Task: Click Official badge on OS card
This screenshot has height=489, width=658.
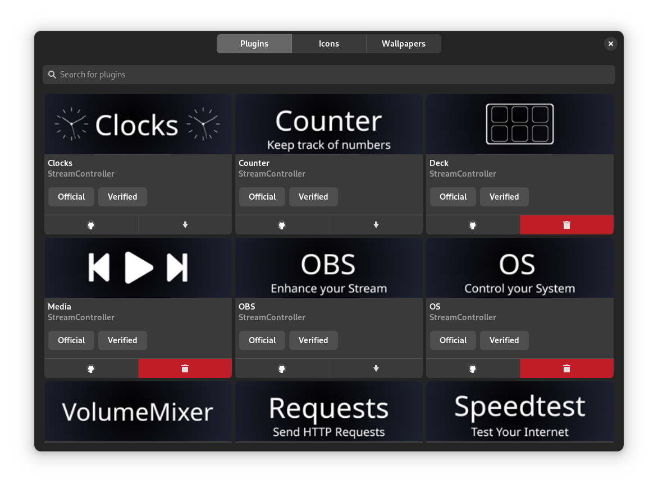Action: (x=453, y=340)
